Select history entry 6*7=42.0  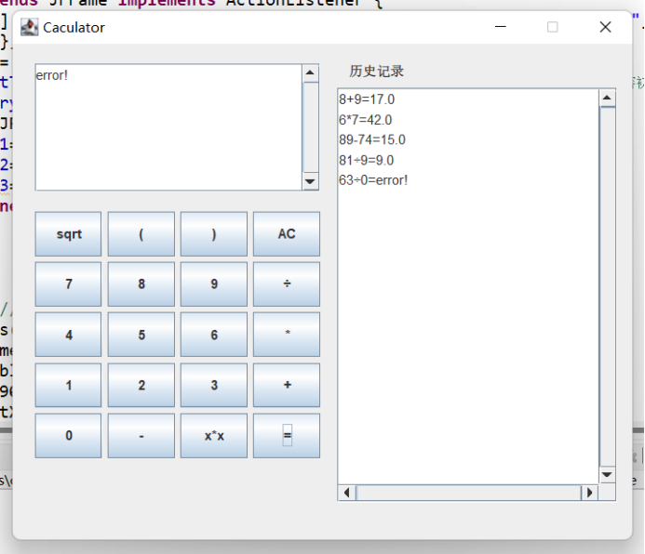(x=365, y=120)
